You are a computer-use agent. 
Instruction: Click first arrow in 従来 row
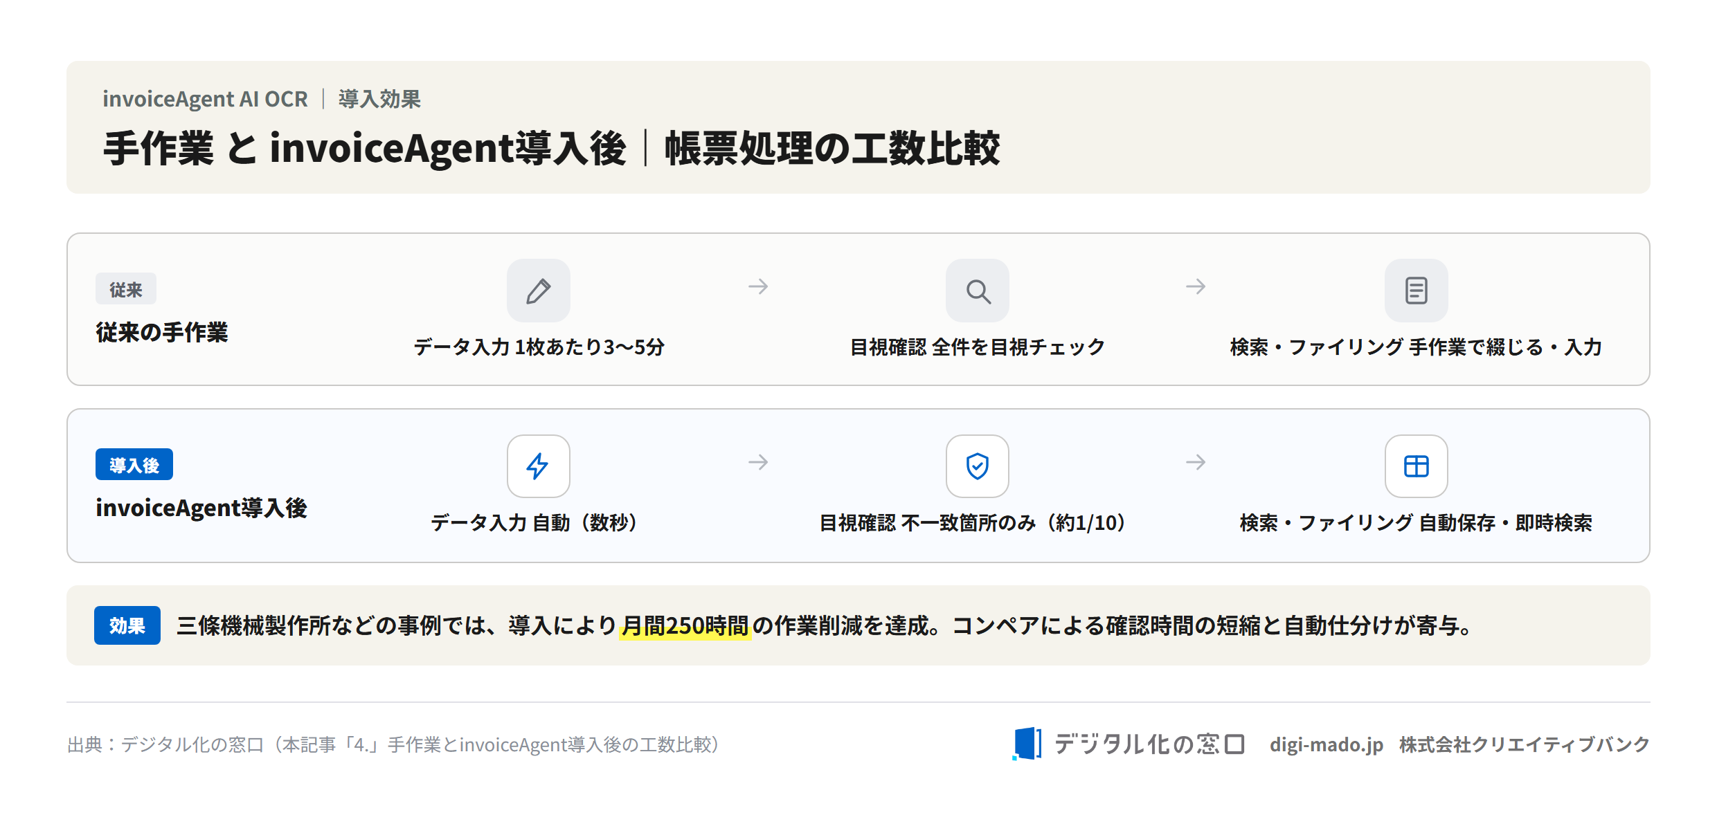(758, 286)
